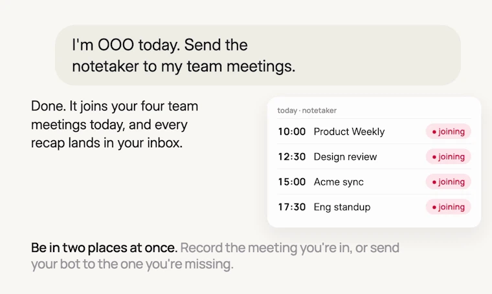This screenshot has width=492, height=294.
Task: Click the joining badge for Eng standup
Action: (448, 207)
